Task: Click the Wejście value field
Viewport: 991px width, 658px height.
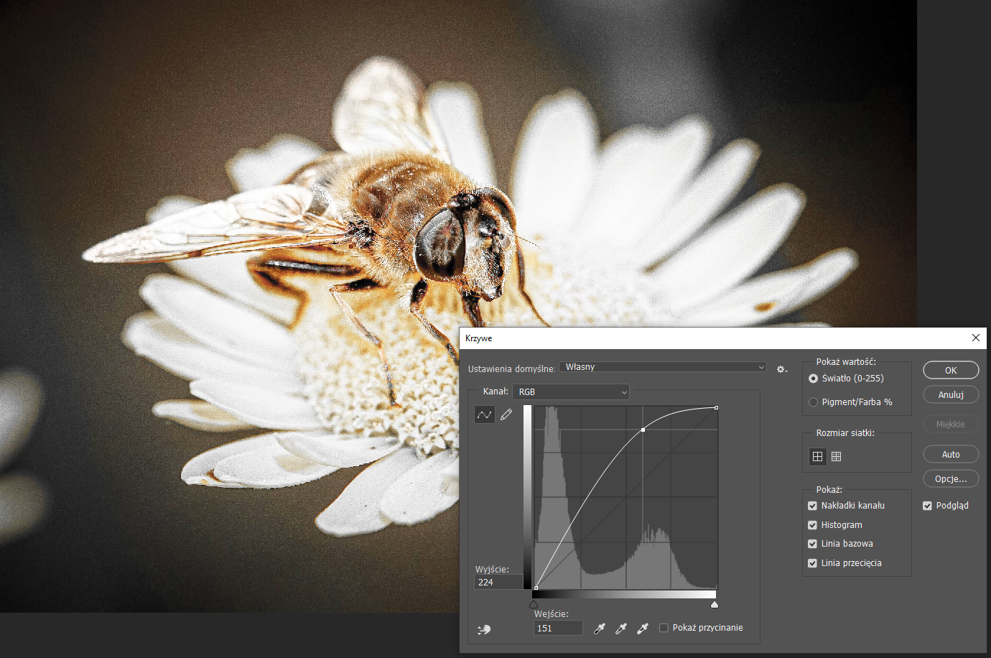Action: tap(558, 628)
